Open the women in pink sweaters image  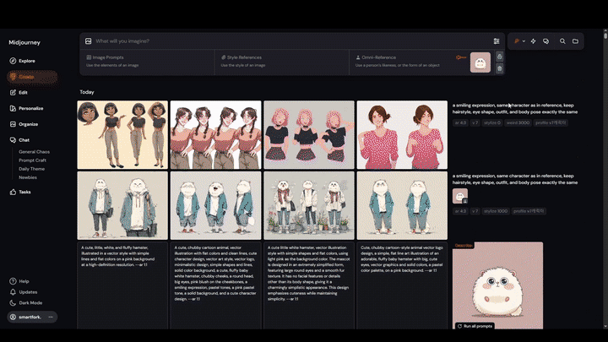[402, 135]
